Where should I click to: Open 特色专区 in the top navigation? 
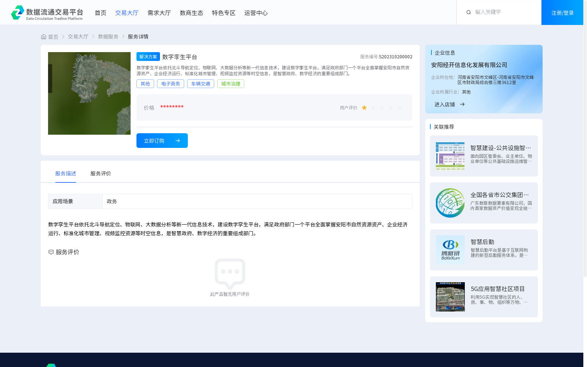click(x=224, y=13)
